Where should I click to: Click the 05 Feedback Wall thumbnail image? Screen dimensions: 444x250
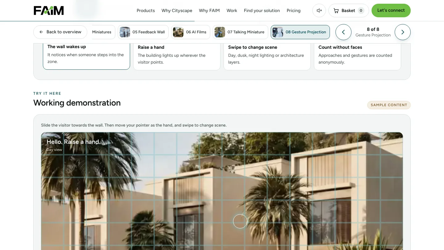(x=125, y=32)
